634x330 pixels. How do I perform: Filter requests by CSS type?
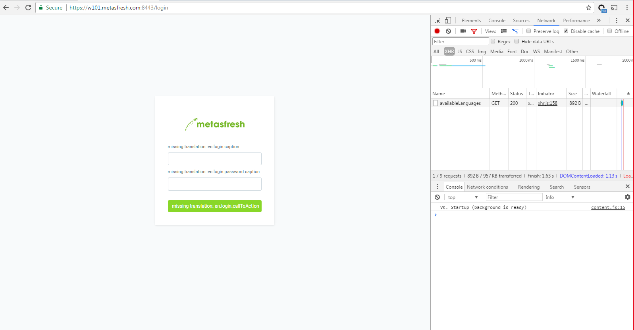[470, 51]
